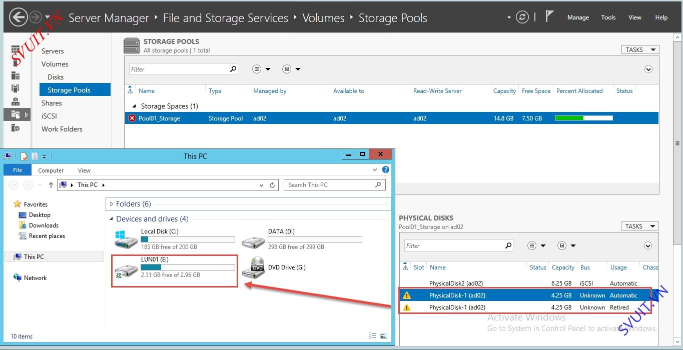Viewport: 683px width, 350px height.
Task: Click the Up arrow in This PC window
Action: point(51,185)
